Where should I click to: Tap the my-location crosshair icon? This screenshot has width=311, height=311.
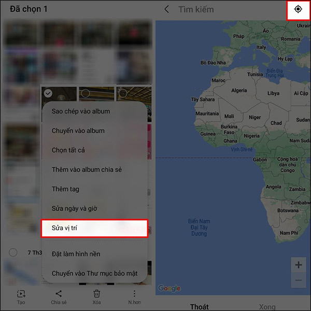click(x=298, y=9)
